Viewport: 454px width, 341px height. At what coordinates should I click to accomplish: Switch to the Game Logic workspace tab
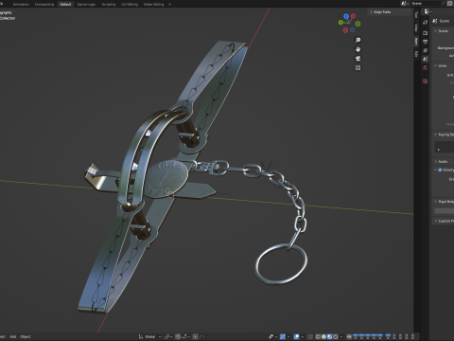coord(86,5)
